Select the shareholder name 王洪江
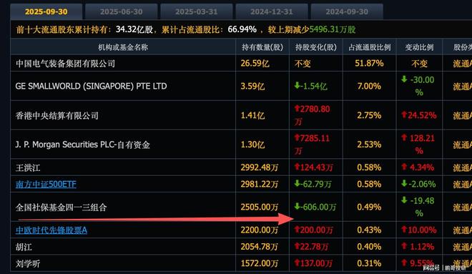Image resolution: width=472 pixels, height=274 pixels. click(x=28, y=167)
